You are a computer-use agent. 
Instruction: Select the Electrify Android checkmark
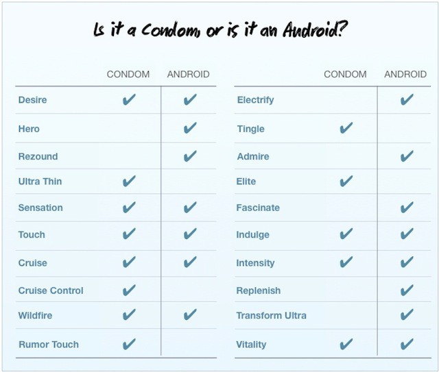coord(407,100)
